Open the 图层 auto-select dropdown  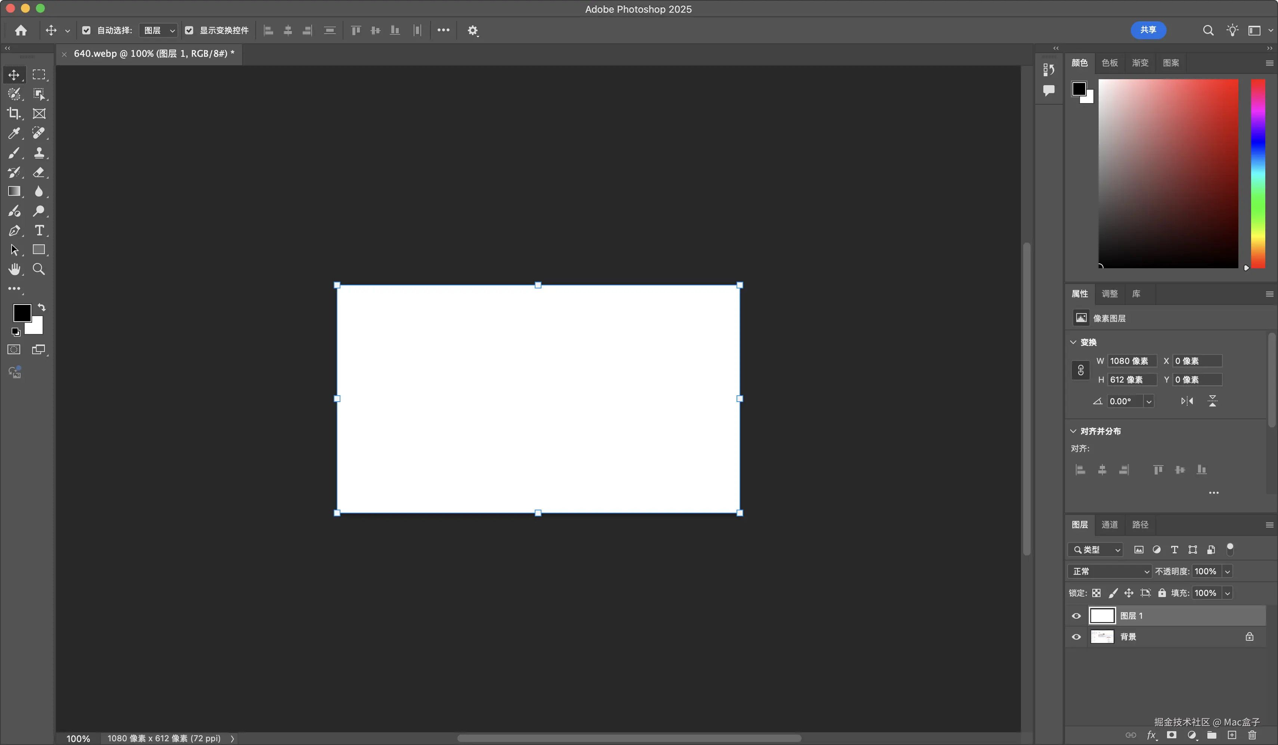pyautogui.click(x=158, y=30)
